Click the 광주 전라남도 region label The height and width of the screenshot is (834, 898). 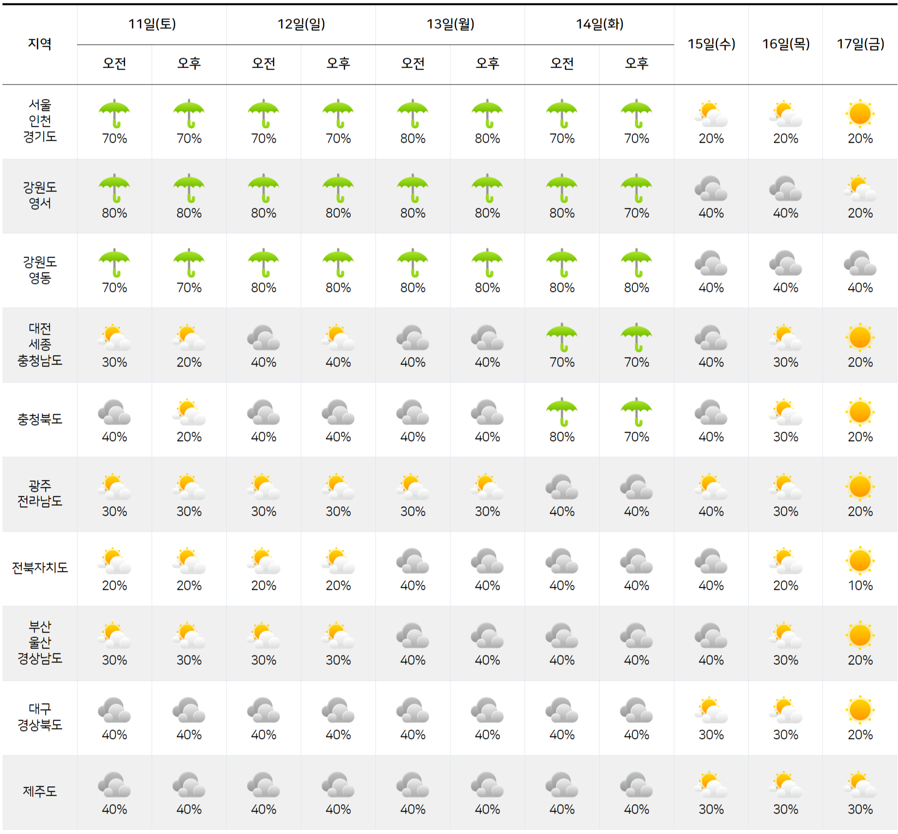[x=40, y=493]
